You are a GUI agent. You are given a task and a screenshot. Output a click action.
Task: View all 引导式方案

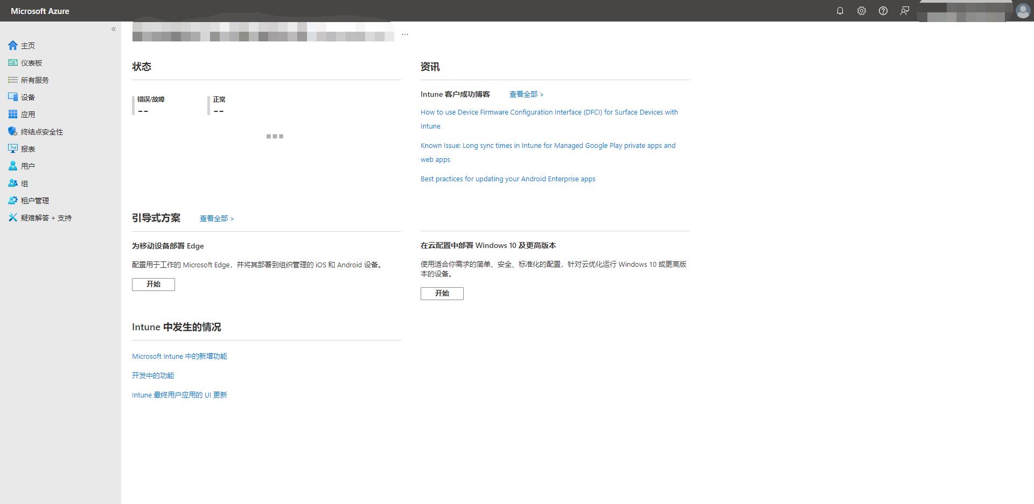coord(216,218)
